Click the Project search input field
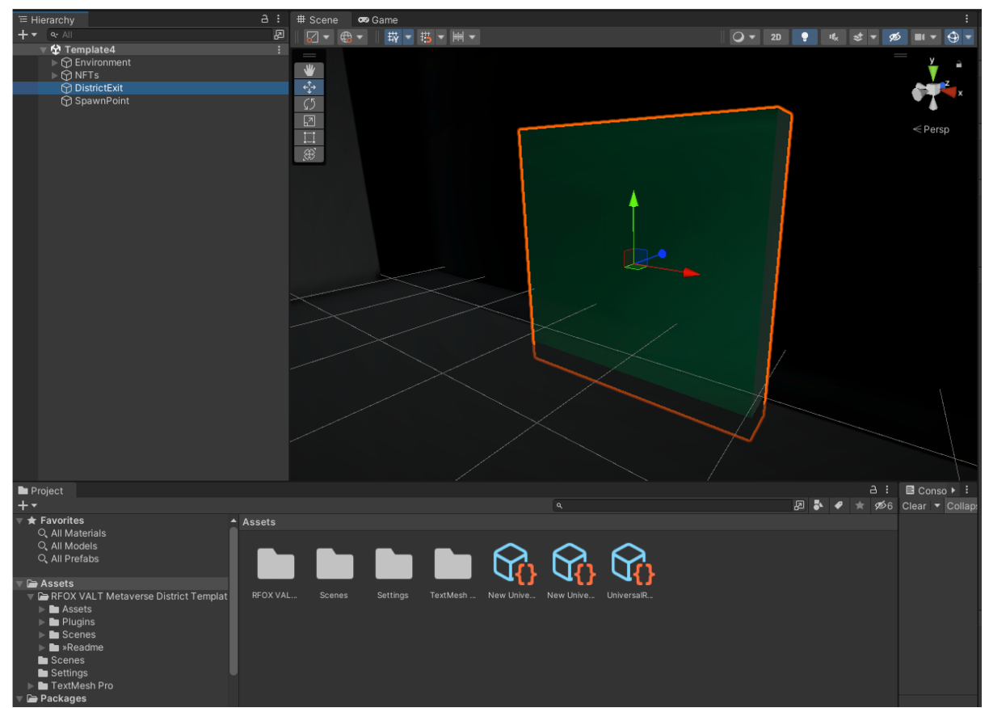The width and height of the screenshot is (989, 708). click(672, 505)
